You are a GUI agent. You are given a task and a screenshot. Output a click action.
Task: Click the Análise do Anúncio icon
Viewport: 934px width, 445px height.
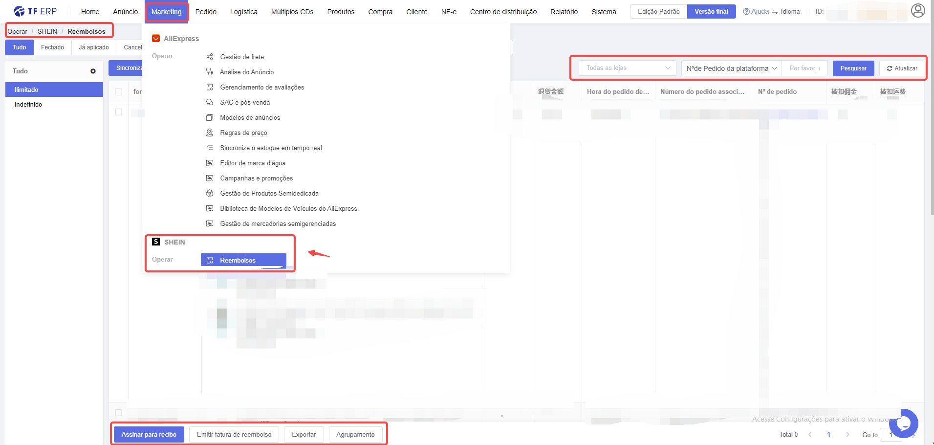pos(210,72)
